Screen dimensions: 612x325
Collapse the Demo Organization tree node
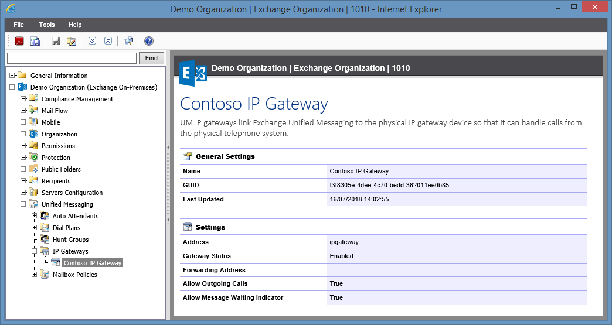click(12, 87)
